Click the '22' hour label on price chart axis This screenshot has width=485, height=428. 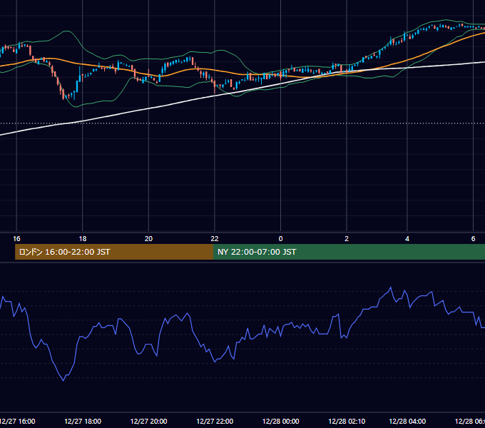click(215, 239)
